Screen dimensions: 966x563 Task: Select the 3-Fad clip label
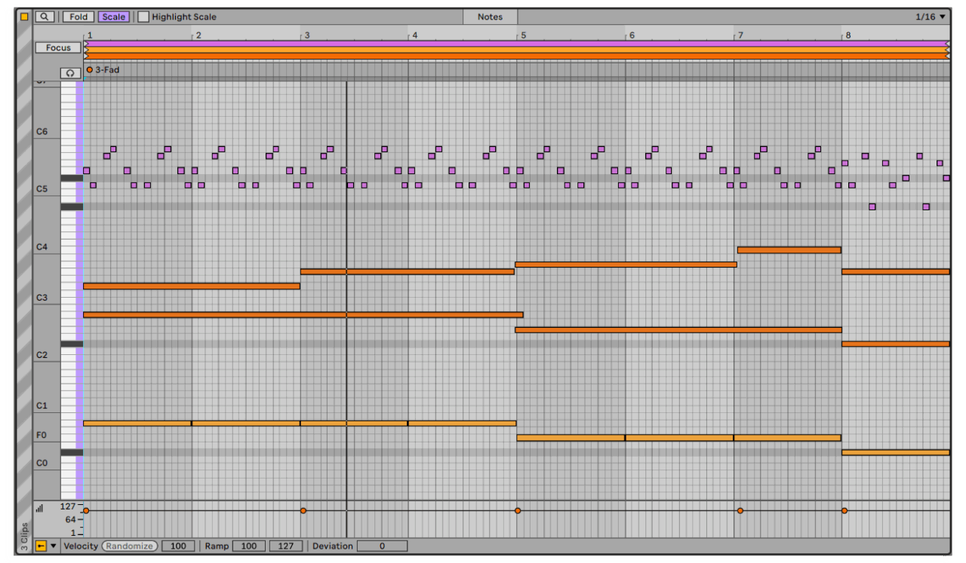(107, 69)
